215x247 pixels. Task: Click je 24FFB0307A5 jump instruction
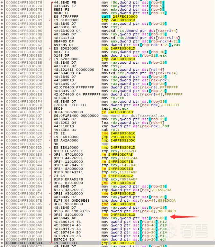click(117, 154)
